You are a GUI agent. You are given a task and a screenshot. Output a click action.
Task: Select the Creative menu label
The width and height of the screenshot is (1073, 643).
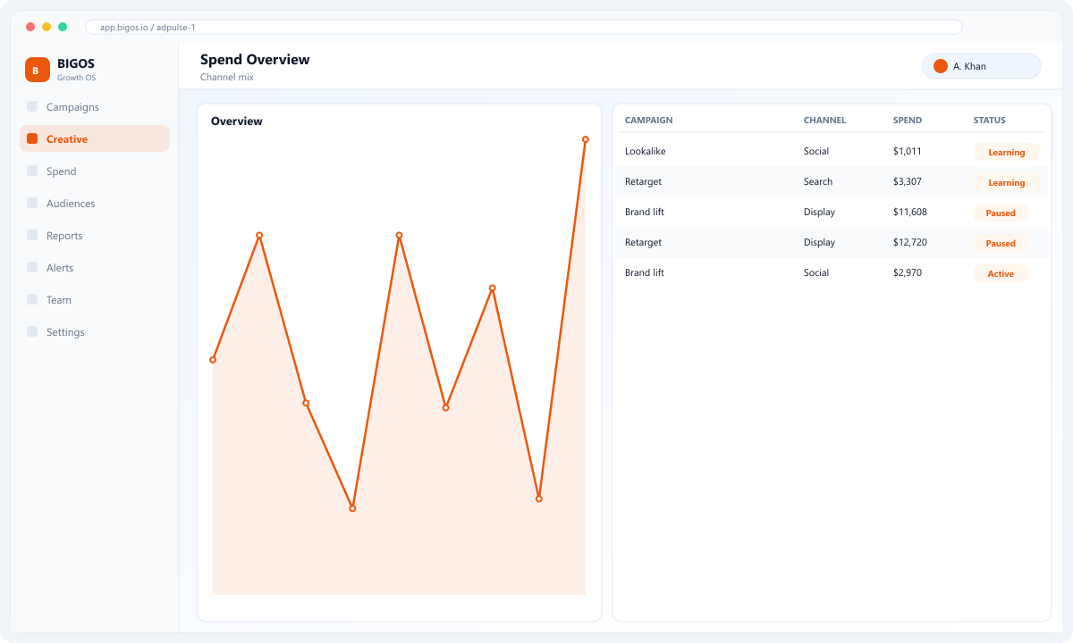[67, 139]
